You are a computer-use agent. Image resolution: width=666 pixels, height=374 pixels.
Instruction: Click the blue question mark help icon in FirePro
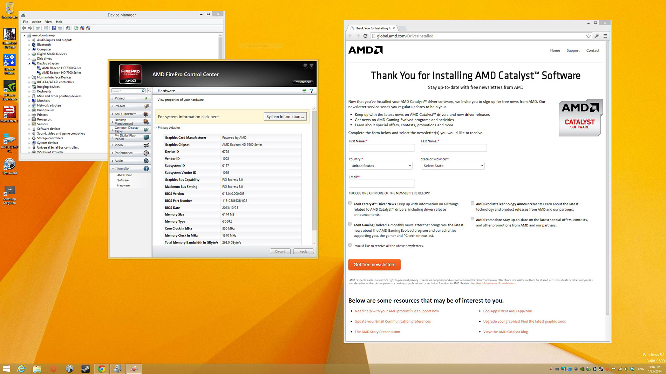click(311, 91)
